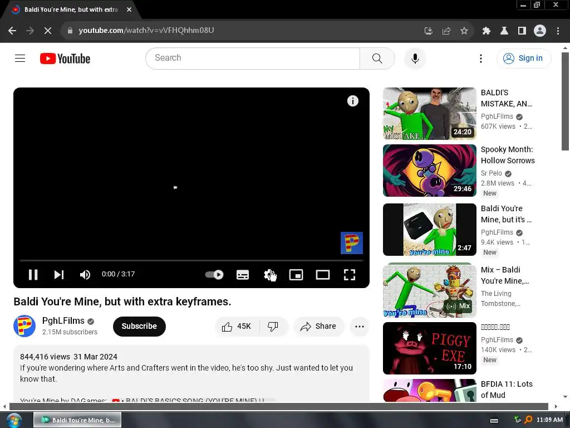This screenshot has width=570, height=428.
Task: Select the Baldi You're Mine browser tab
Action: [x=70, y=10]
